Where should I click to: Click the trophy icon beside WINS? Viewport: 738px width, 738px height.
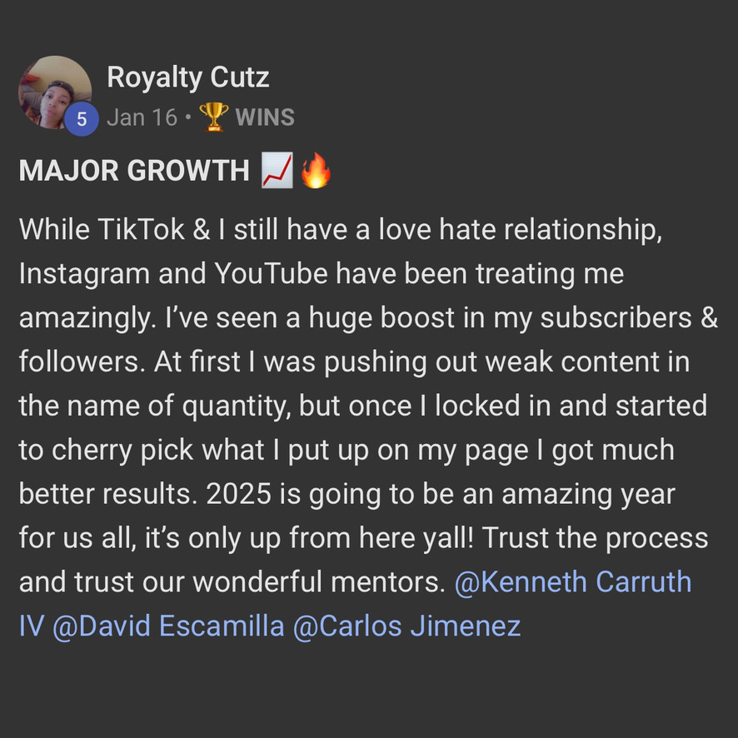click(214, 117)
